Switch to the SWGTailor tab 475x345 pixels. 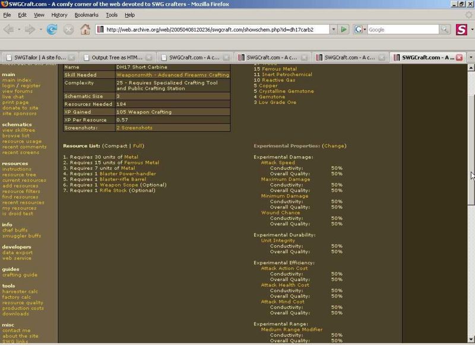pos(39,58)
